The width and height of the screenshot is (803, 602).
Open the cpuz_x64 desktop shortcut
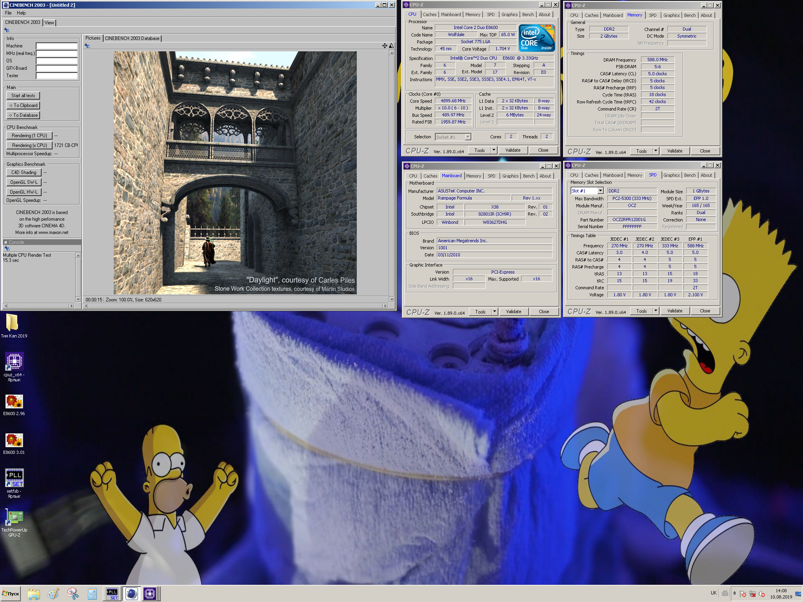pyautogui.click(x=14, y=366)
